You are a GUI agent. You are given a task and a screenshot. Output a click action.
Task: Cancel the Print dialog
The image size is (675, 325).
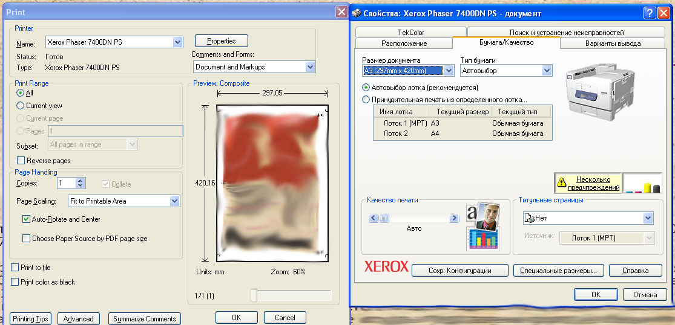point(285,318)
